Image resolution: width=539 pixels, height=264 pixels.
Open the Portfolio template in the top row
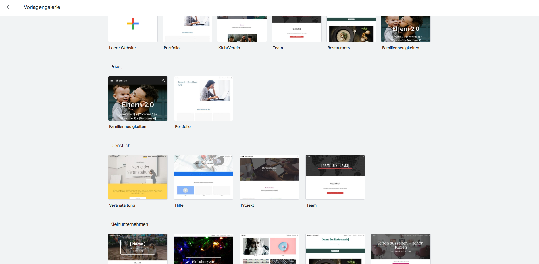coord(187,29)
